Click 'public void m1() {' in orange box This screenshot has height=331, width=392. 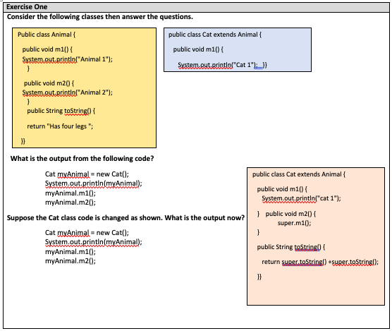click(x=282, y=189)
